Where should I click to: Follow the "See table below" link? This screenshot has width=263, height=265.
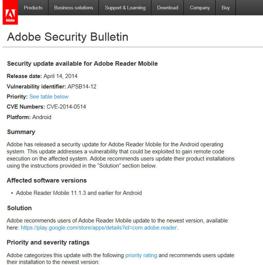click(x=49, y=96)
